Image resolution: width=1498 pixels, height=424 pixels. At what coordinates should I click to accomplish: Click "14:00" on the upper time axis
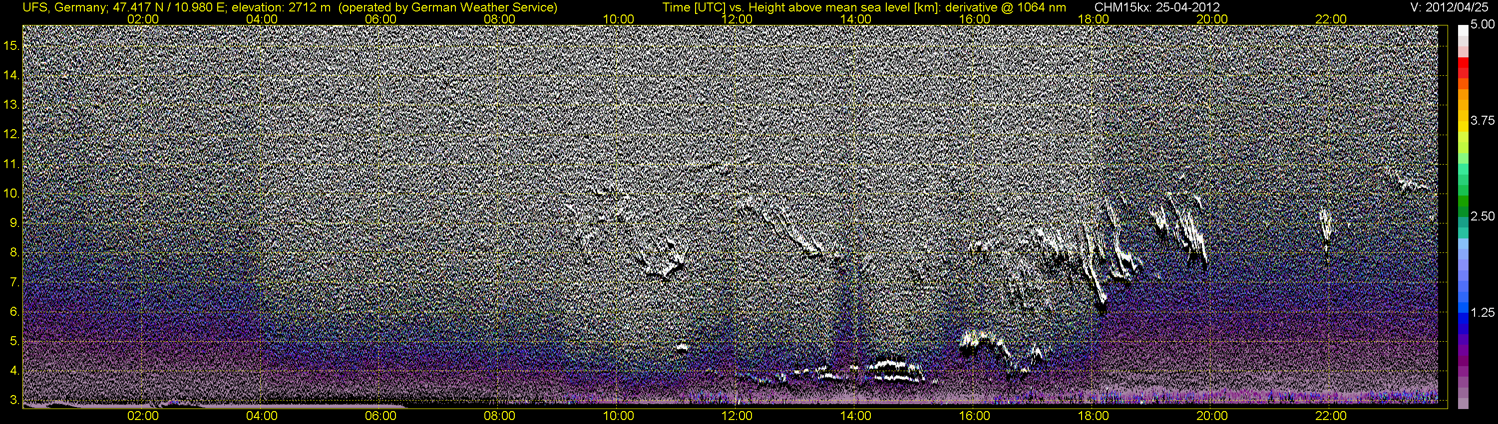click(x=856, y=19)
